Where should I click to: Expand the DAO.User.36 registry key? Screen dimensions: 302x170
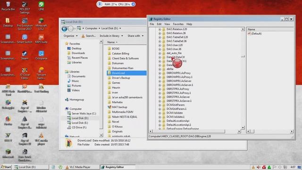(159, 49)
